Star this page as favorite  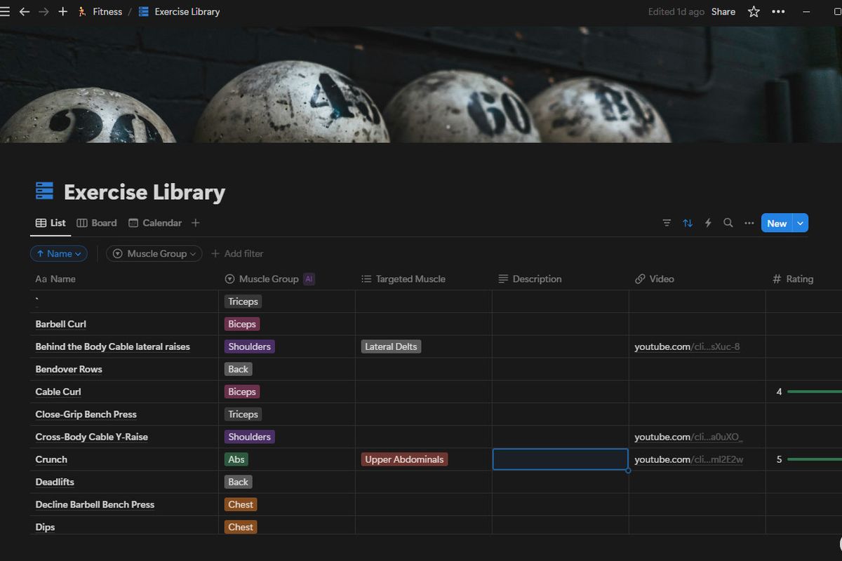754,11
